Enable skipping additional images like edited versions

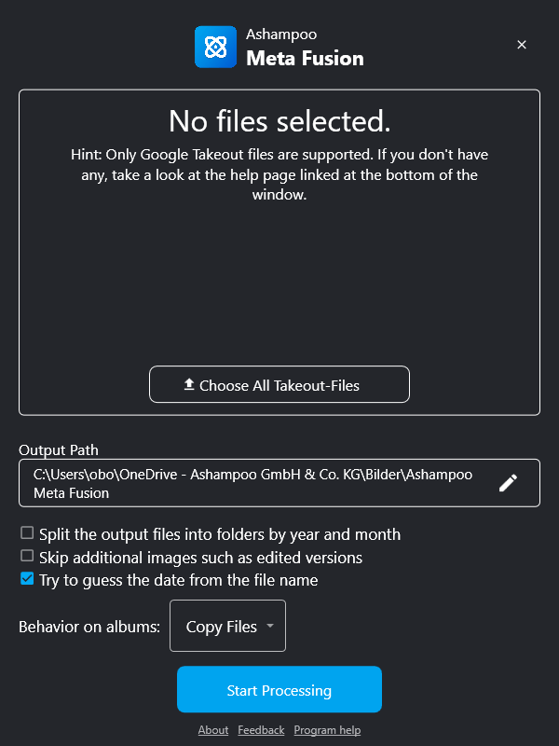[27, 557]
